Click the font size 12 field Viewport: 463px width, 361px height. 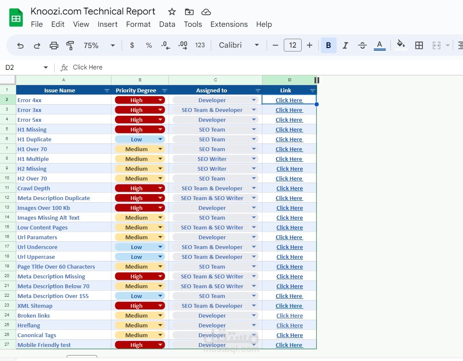click(x=293, y=45)
